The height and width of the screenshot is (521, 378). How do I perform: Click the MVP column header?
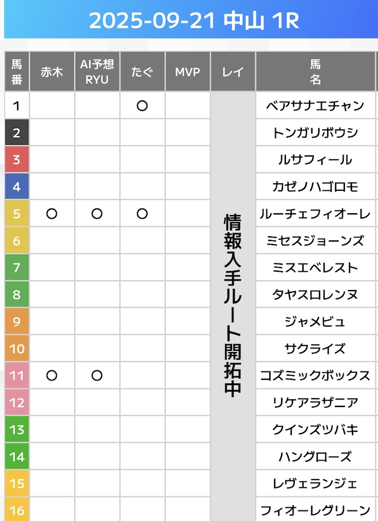pyautogui.click(x=187, y=72)
